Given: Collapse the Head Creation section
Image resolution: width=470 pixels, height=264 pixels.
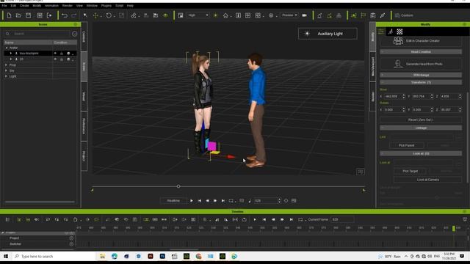Looking at the screenshot, I should (x=421, y=52).
